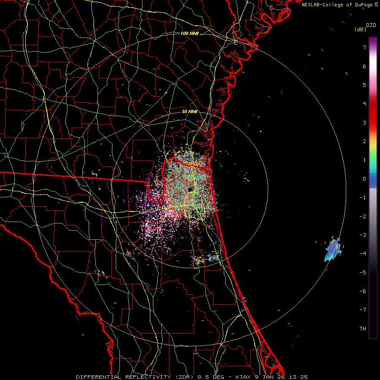Select legend value 4 on the scale
Image resolution: width=380 pixels, height=380 pixels.
[x=364, y=104]
